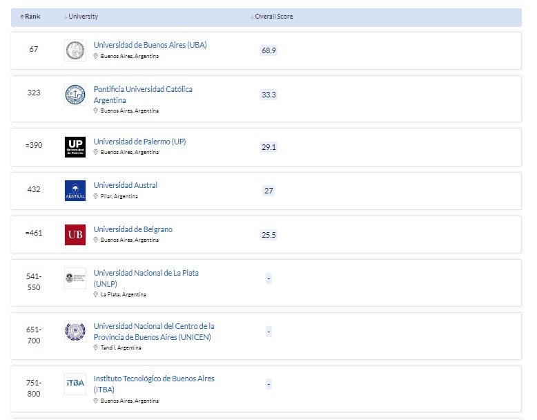Click location pin under ITBA

tap(95, 401)
